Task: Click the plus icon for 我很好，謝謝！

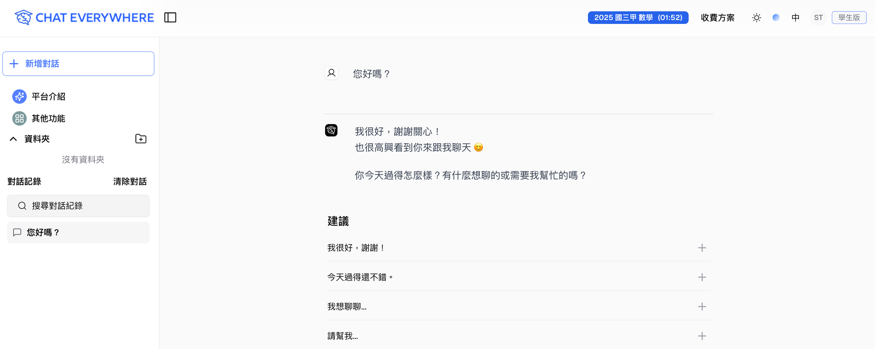Action: 702,248
